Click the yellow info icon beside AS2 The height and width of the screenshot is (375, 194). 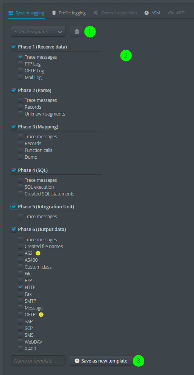pyautogui.click(x=38, y=253)
